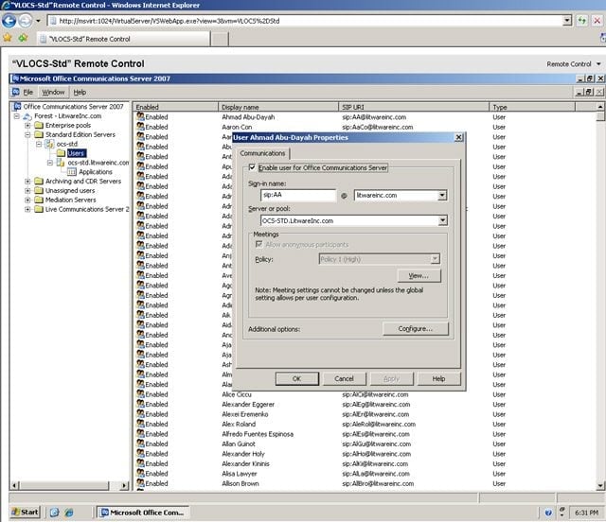Expand the Archiving and CDR Servers node
The image size is (606, 522).
pyautogui.click(x=27, y=181)
